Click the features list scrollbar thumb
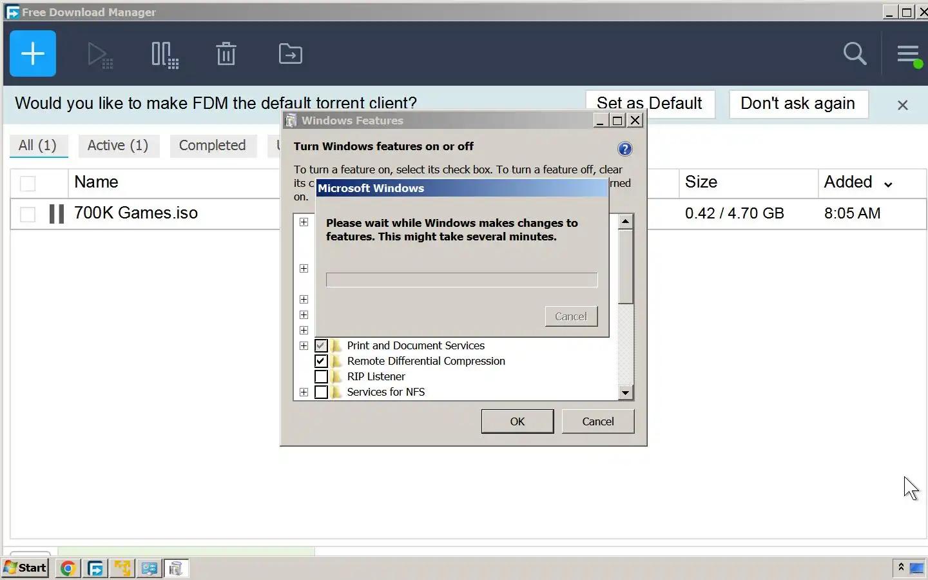Viewport: 928px width, 580px height. click(625, 266)
